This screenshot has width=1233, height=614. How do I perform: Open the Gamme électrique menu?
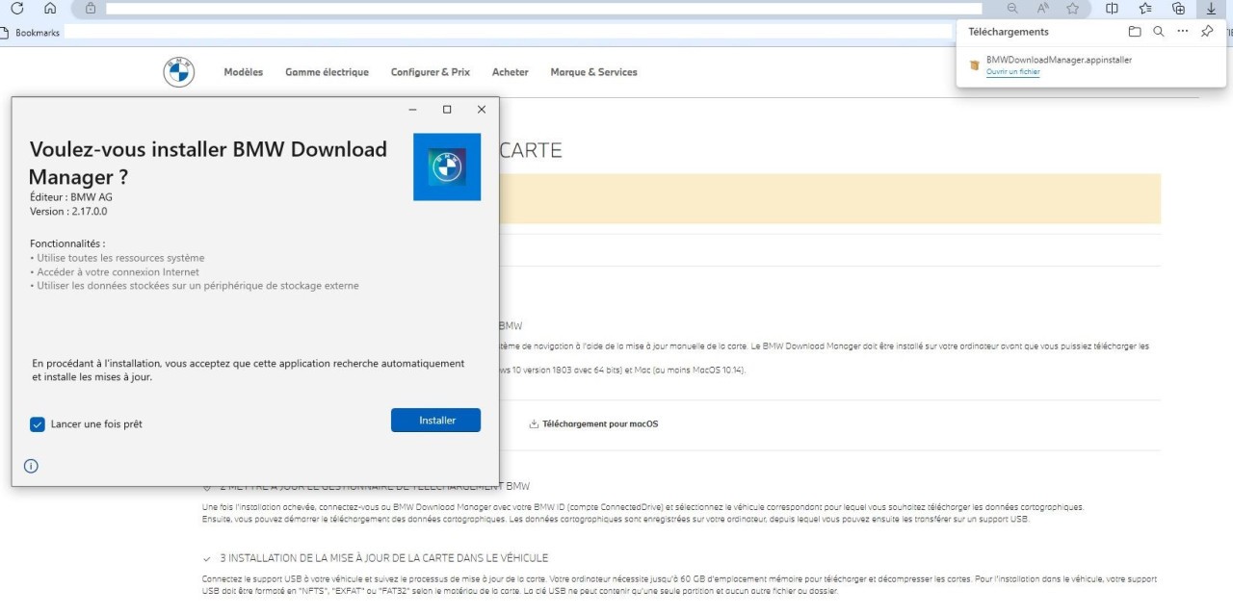(327, 72)
